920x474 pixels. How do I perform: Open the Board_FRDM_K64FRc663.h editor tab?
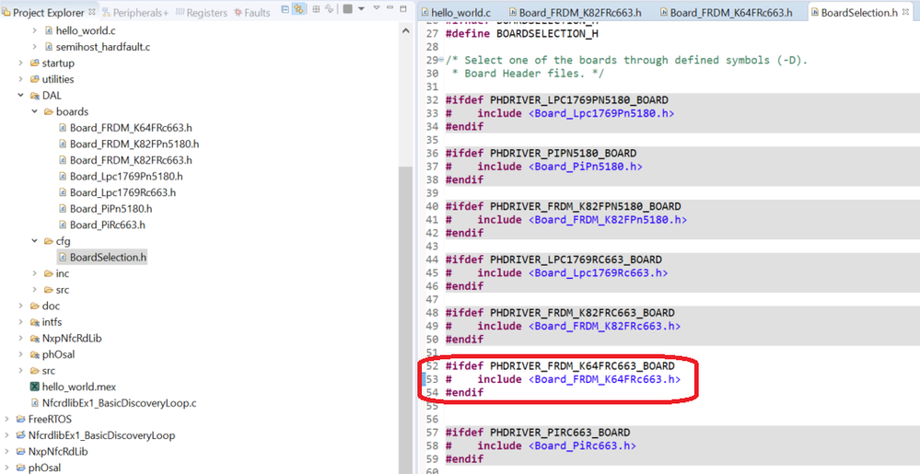tap(725, 12)
